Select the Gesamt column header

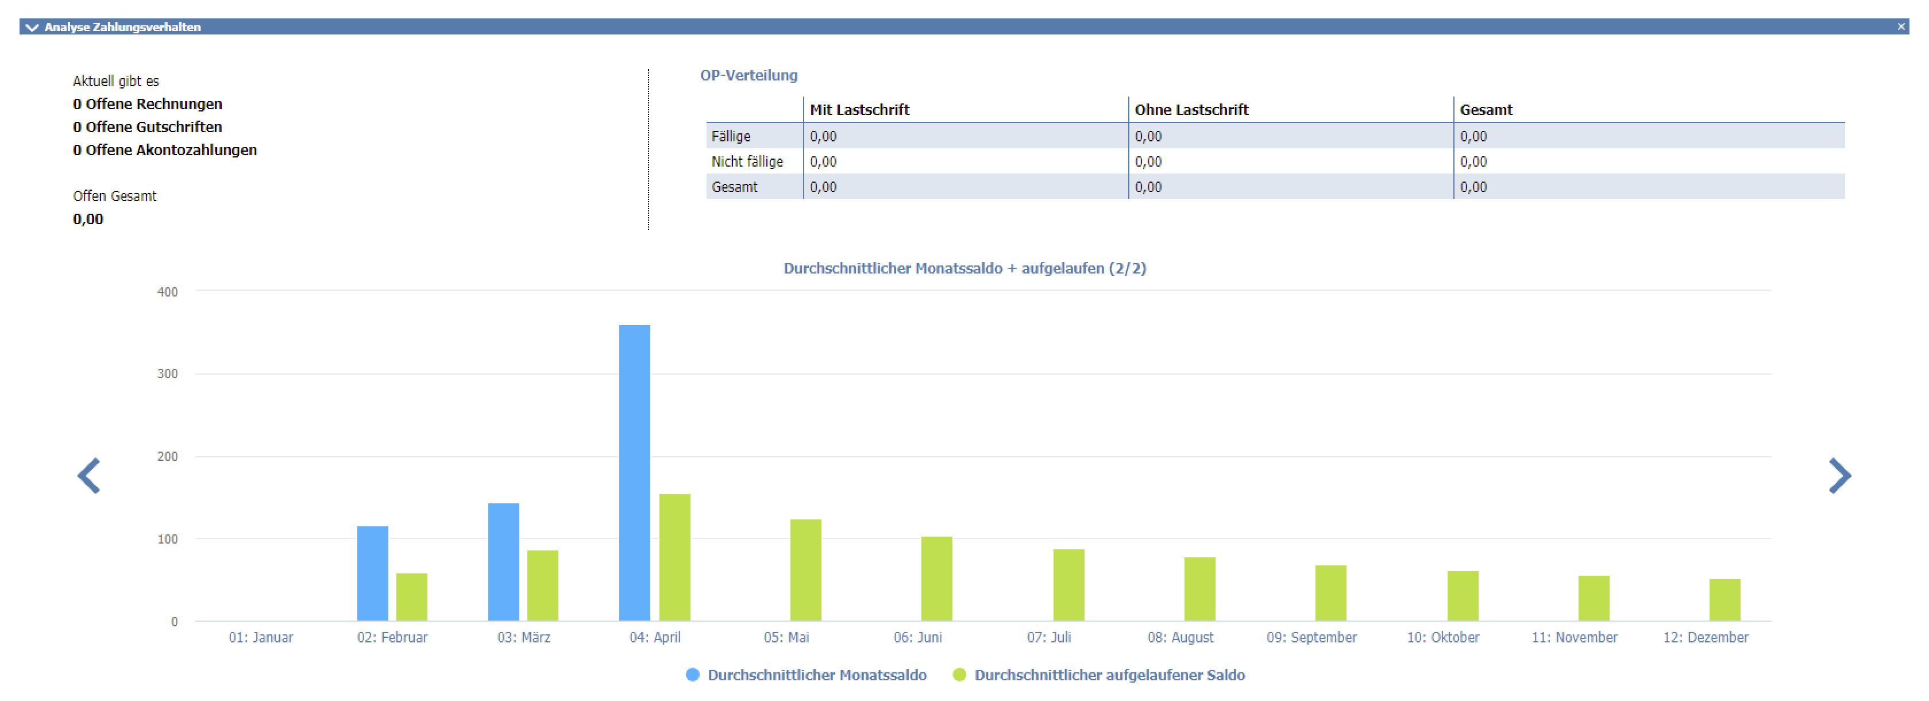coord(1486,109)
